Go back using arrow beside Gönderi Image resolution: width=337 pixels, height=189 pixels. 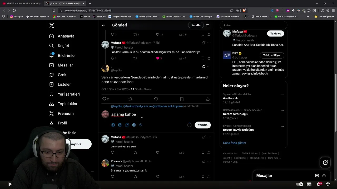pos(103,25)
